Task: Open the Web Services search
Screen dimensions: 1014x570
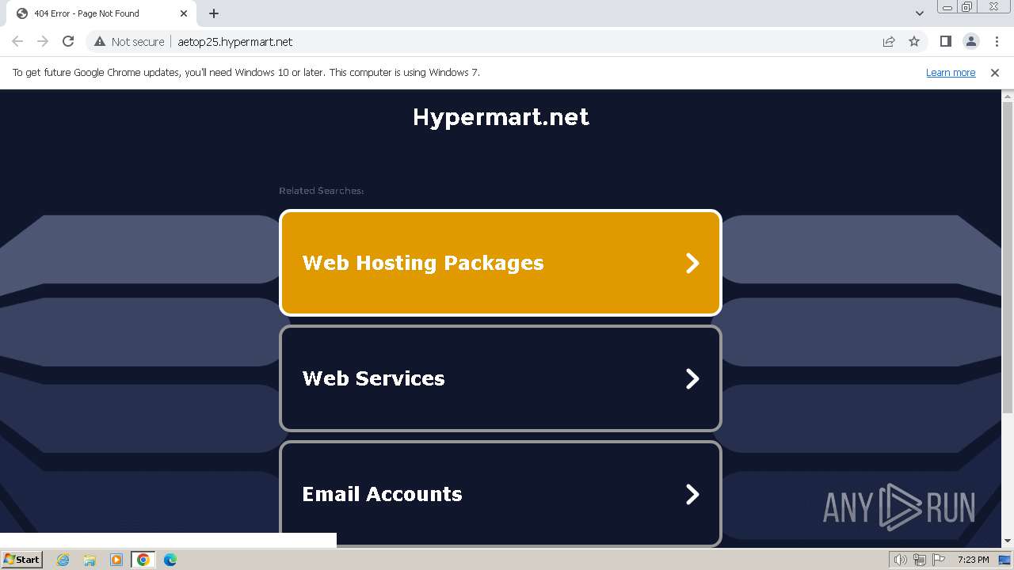Action: tap(501, 378)
